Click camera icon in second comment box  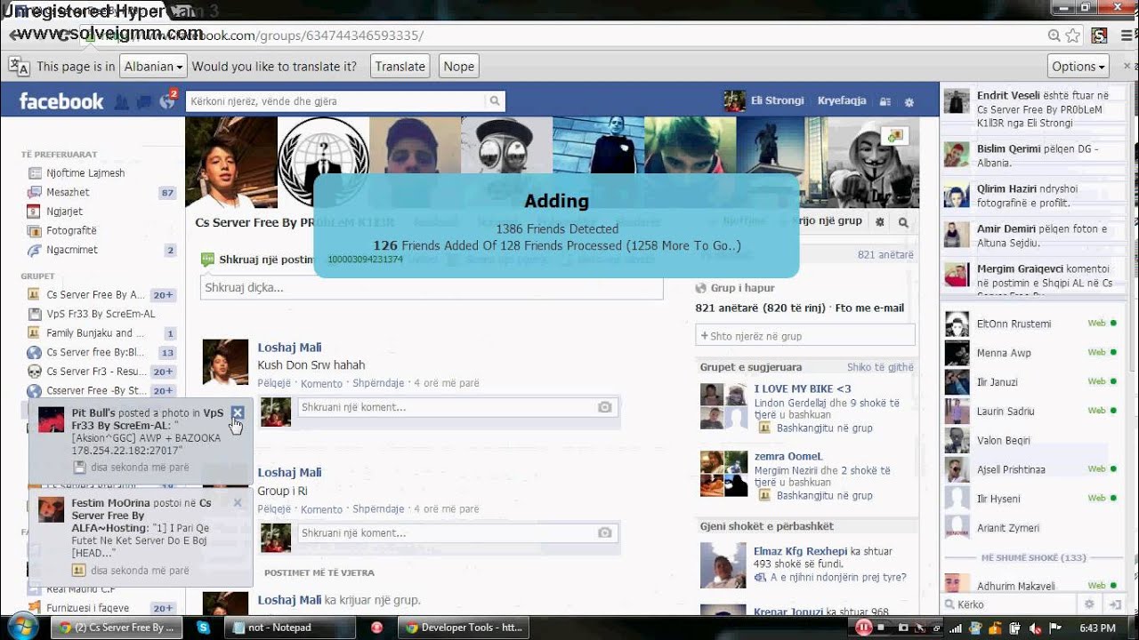pyautogui.click(x=605, y=532)
